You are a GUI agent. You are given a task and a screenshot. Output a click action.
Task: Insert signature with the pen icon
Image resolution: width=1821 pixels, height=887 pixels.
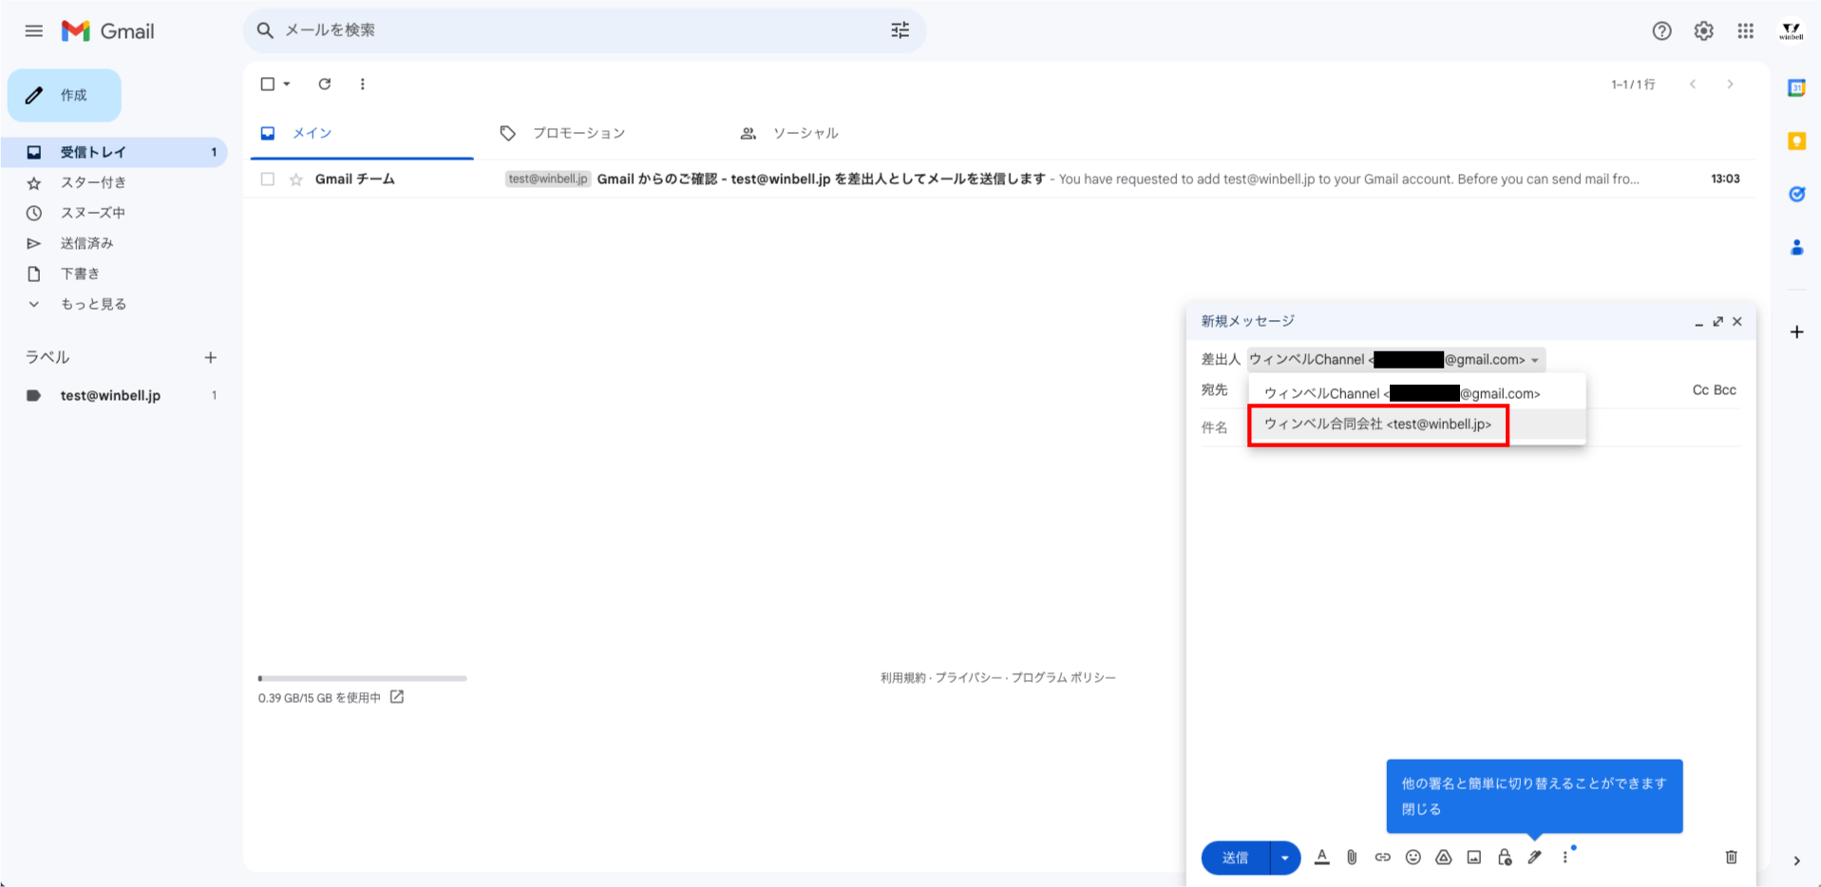coord(1534,857)
